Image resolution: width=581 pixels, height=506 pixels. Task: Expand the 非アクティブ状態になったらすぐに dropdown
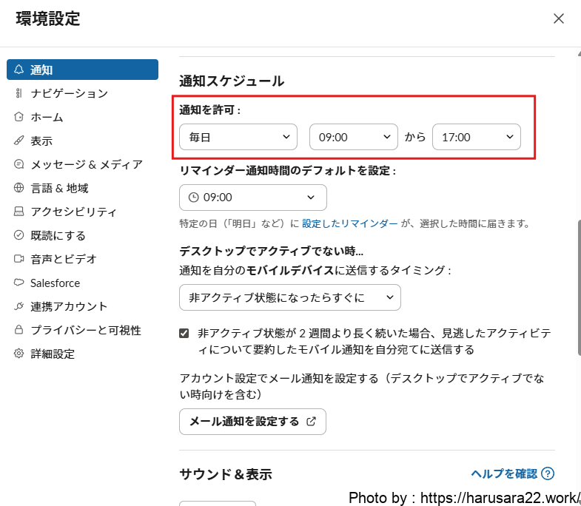point(290,297)
